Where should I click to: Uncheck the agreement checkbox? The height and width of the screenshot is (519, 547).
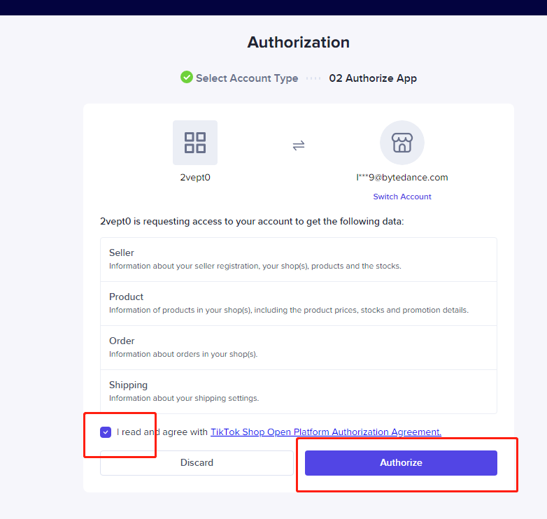click(x=106, y=432)
